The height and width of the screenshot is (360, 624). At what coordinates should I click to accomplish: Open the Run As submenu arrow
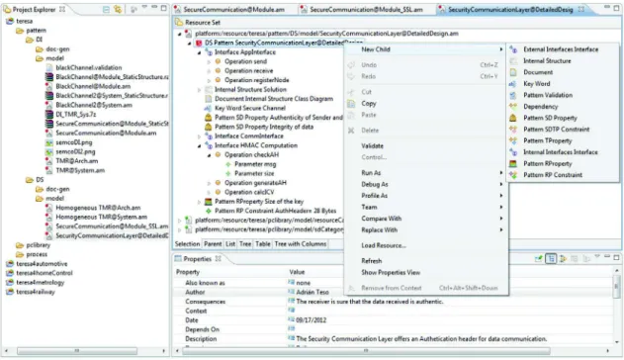[x=501, y=173]
